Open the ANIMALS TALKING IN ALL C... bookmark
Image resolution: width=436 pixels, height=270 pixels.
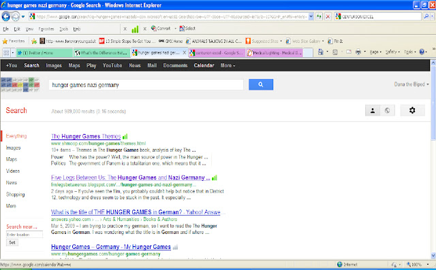pyautogui.click(x=213, y=41)
